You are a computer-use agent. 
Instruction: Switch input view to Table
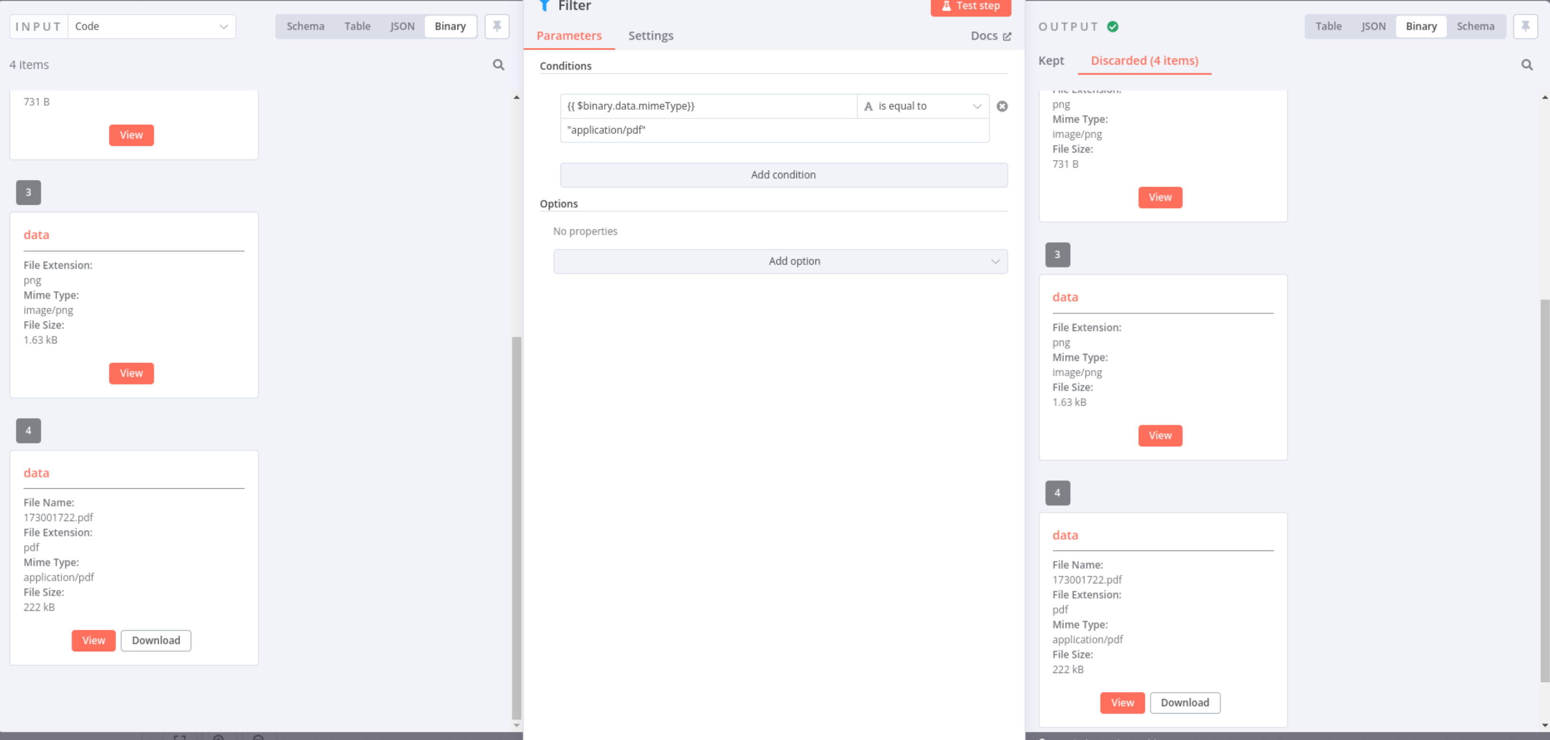tap(357, 27)
